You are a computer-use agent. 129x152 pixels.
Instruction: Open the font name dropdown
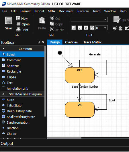(x=105, y=19)
